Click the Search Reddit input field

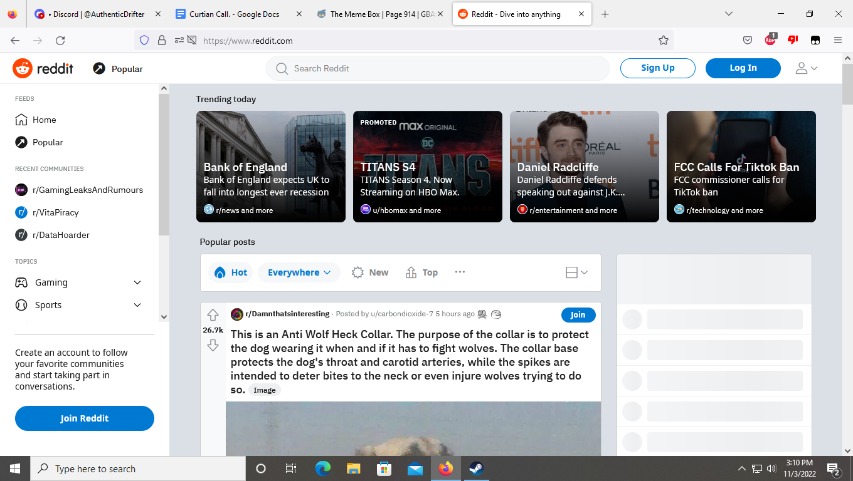tap(438, 68)
